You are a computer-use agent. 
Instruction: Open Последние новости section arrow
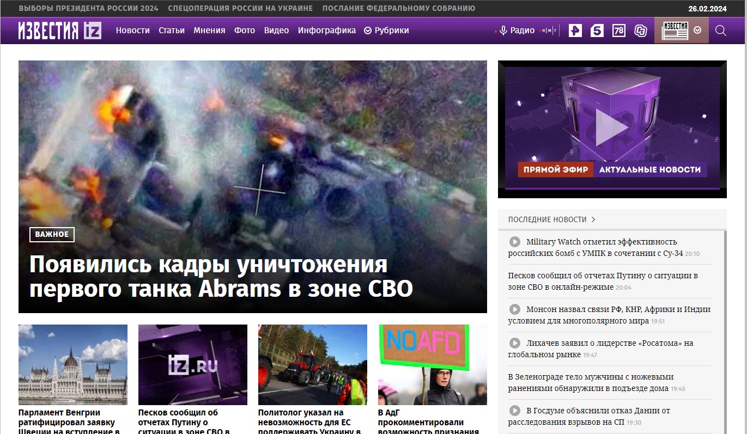[x=593, y=219]
